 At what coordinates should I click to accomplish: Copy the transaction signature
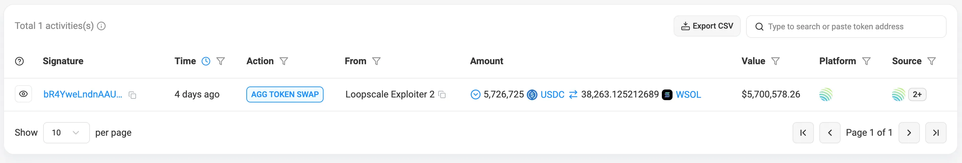pos(132,95)
